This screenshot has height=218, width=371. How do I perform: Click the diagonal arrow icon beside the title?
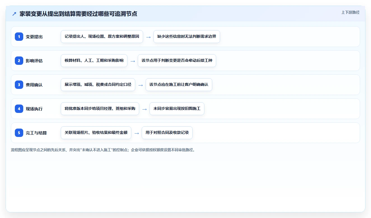pos(14,14)
